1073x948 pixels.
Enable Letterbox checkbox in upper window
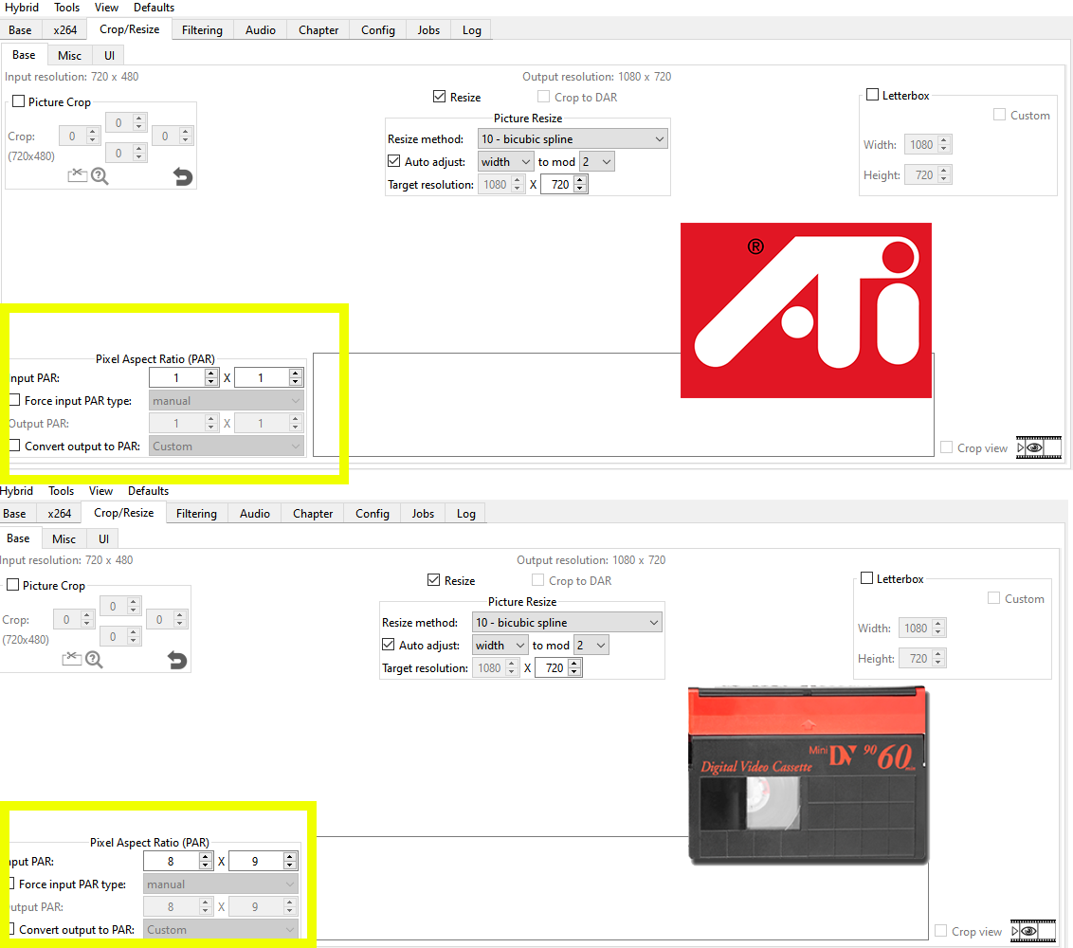point(872,95)
